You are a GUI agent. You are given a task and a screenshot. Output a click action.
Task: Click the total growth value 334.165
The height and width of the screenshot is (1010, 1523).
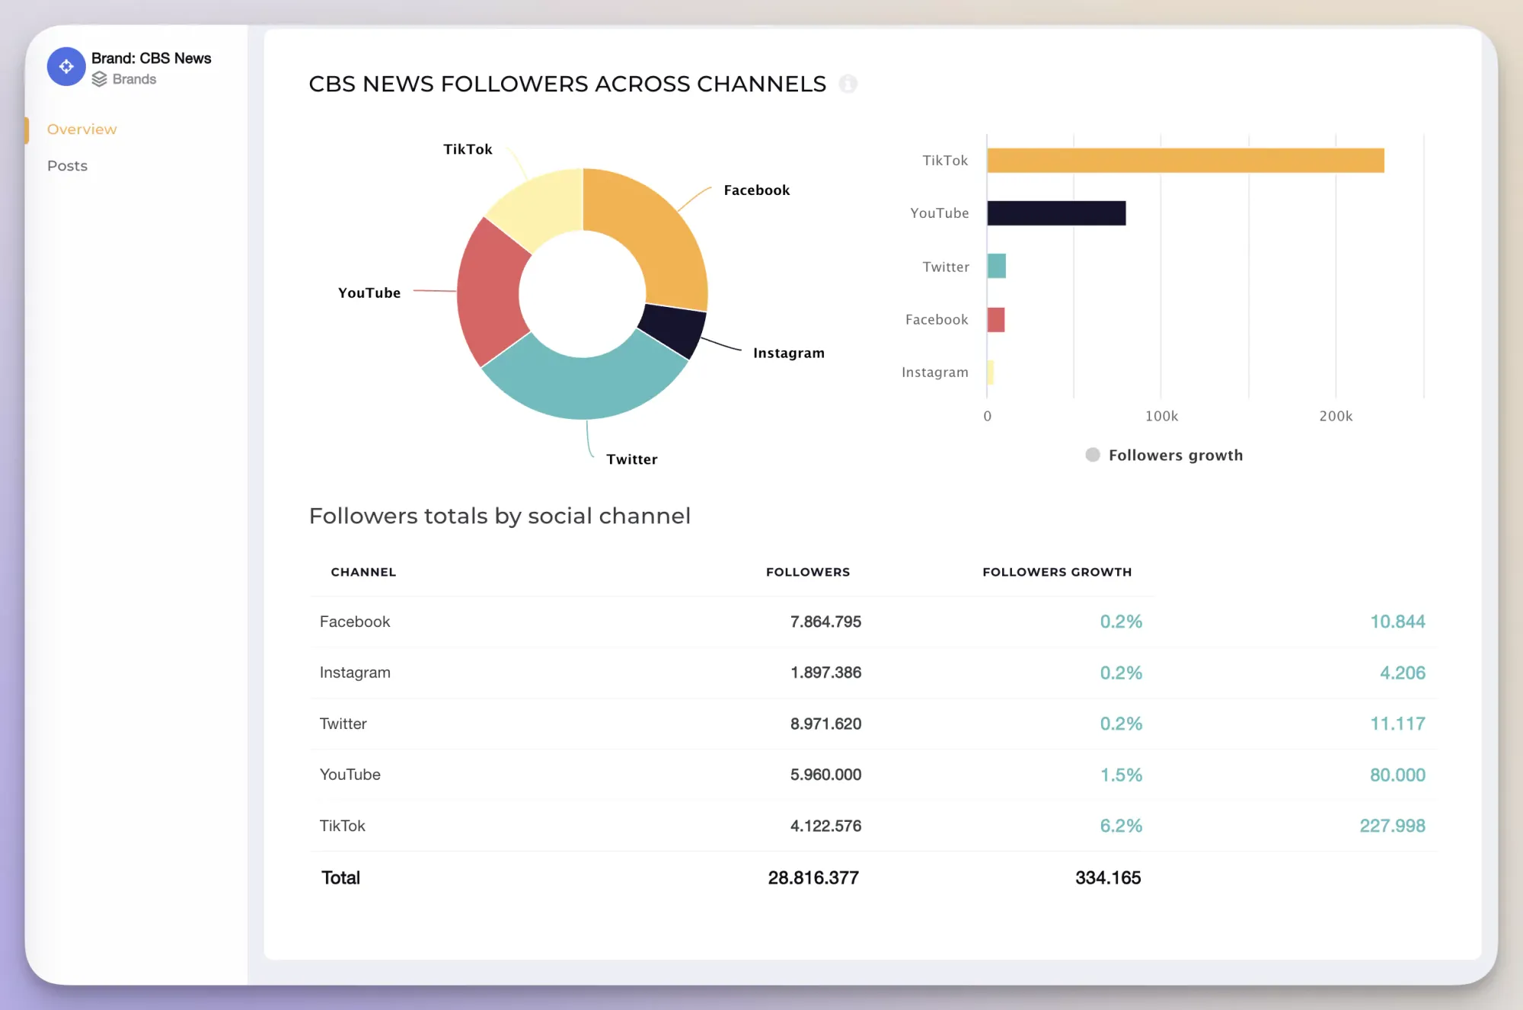tap(1108, 877)
